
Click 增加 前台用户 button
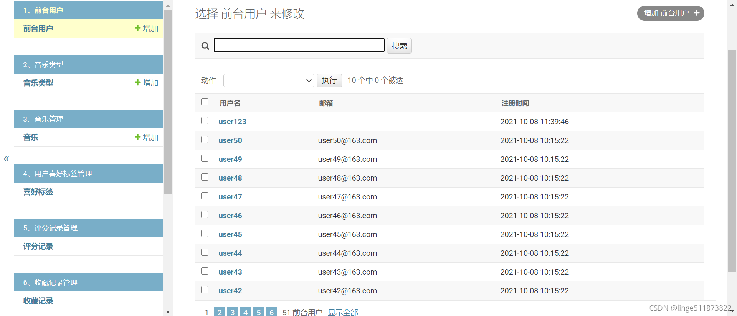point(671,13)
